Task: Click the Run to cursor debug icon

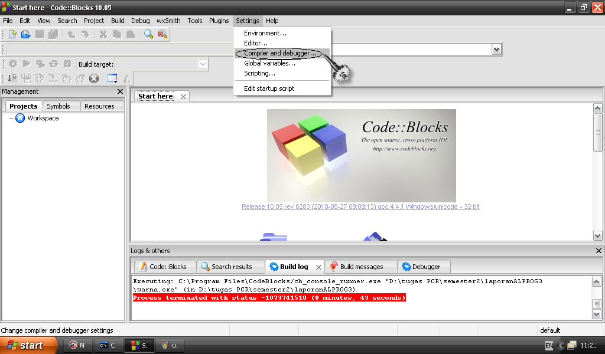Action: pos(27,78)
